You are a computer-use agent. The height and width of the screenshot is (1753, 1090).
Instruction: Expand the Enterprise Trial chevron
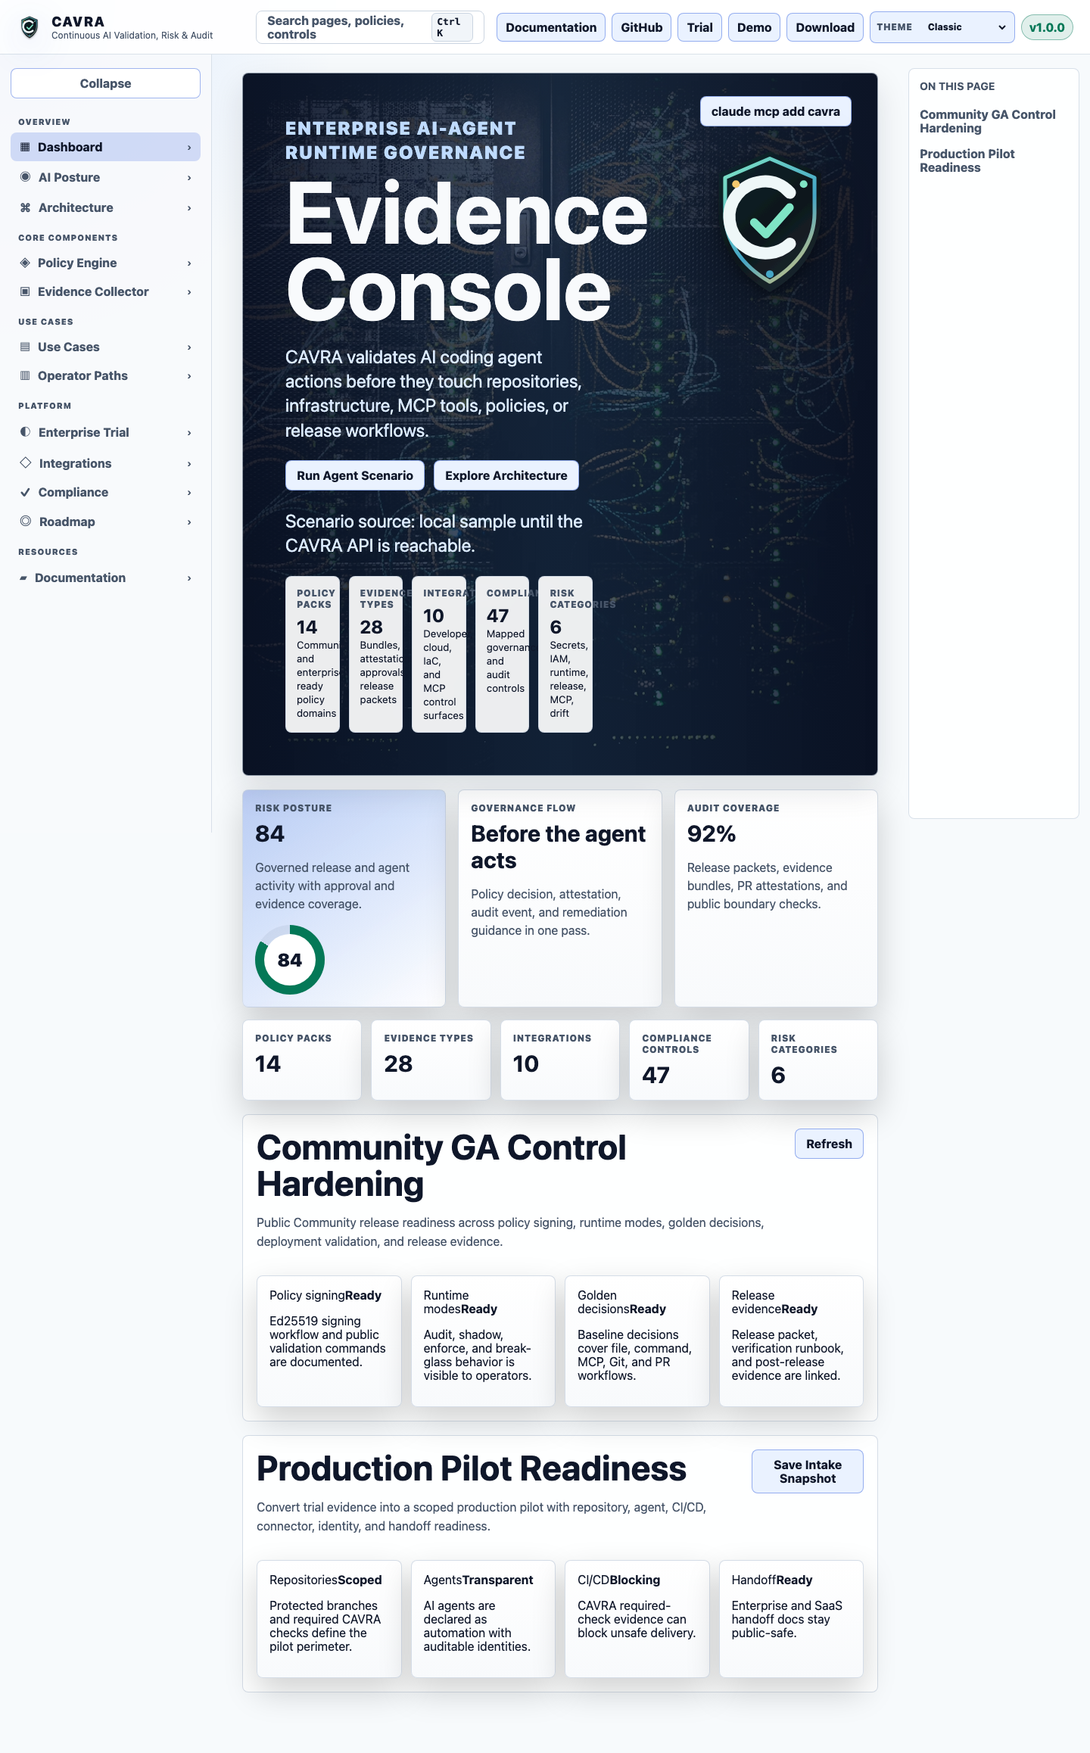coord(189,432)
